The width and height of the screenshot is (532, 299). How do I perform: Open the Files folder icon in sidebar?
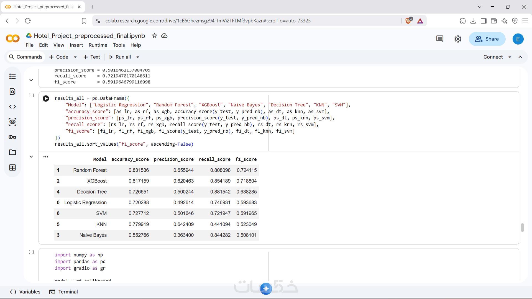(12, 152)
